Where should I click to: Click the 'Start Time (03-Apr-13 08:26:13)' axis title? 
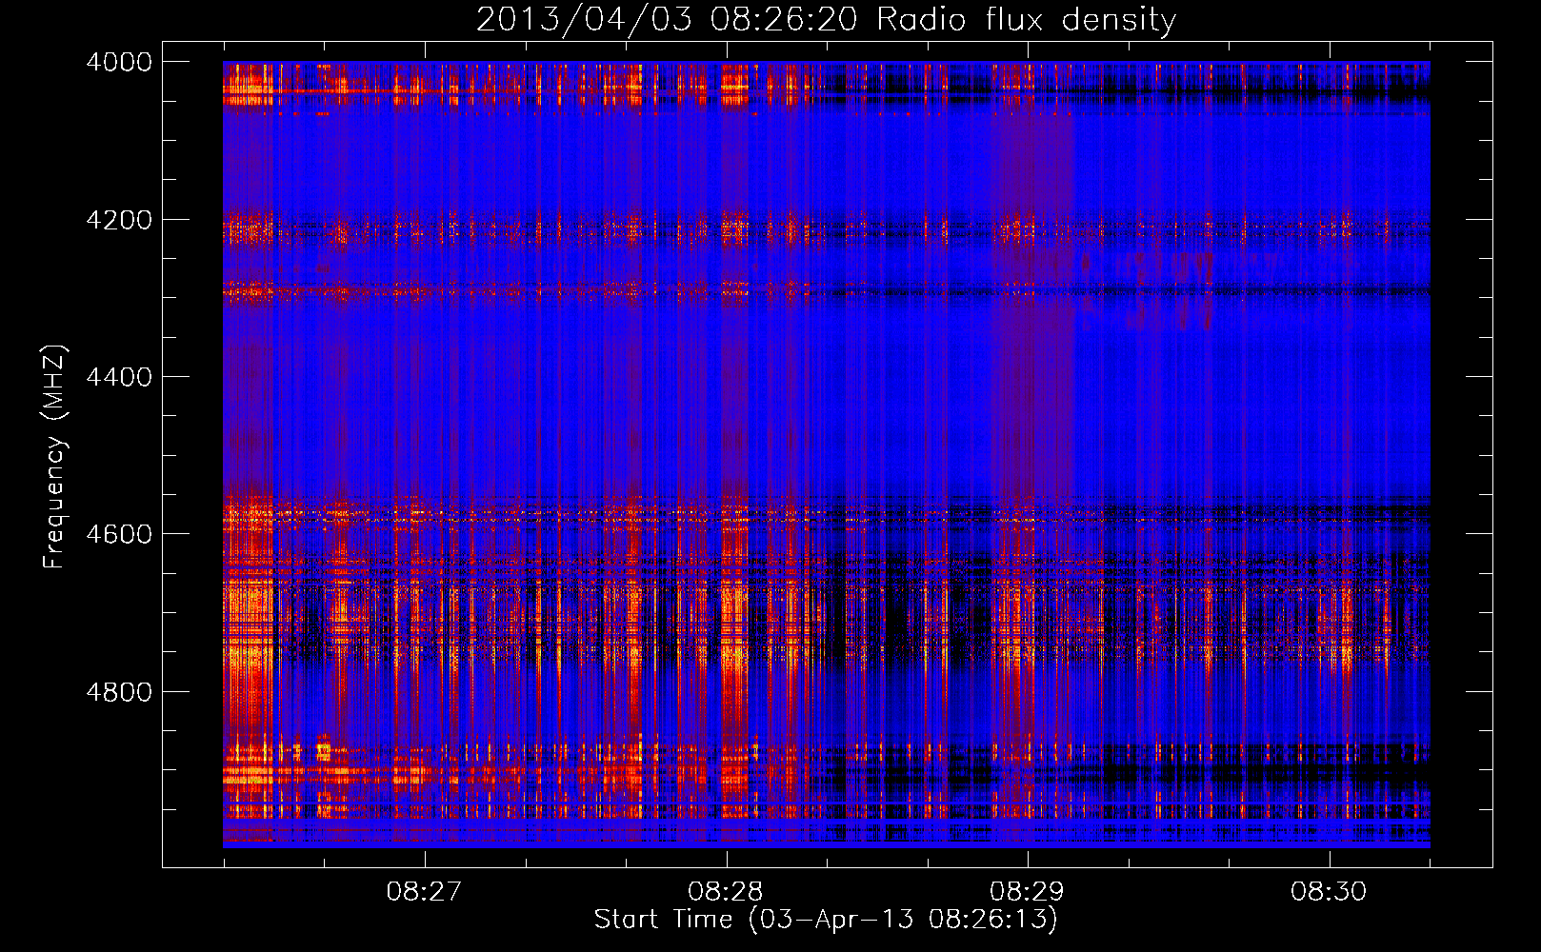[826, 920]
